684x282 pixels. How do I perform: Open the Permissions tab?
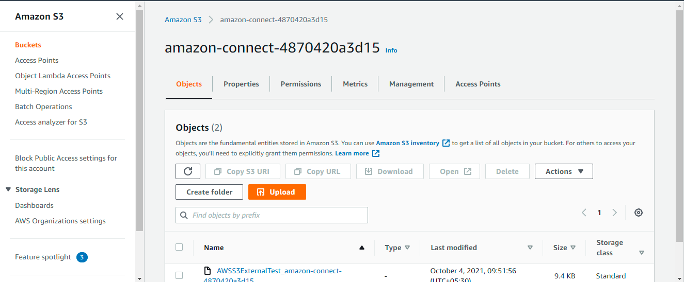pyautogui.click(x=301, y=84)
